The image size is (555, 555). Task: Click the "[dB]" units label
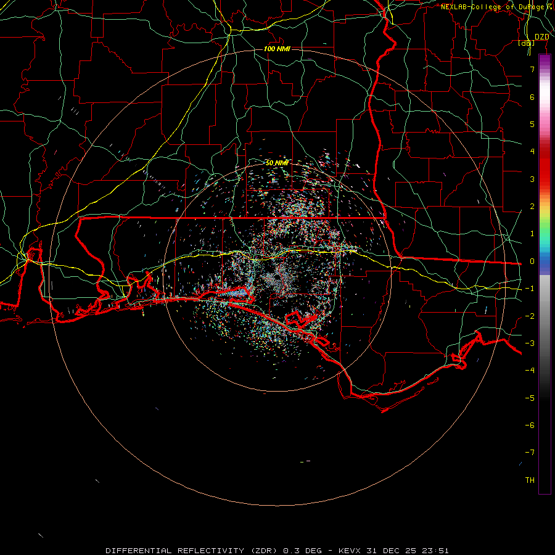tap(527, 43)
